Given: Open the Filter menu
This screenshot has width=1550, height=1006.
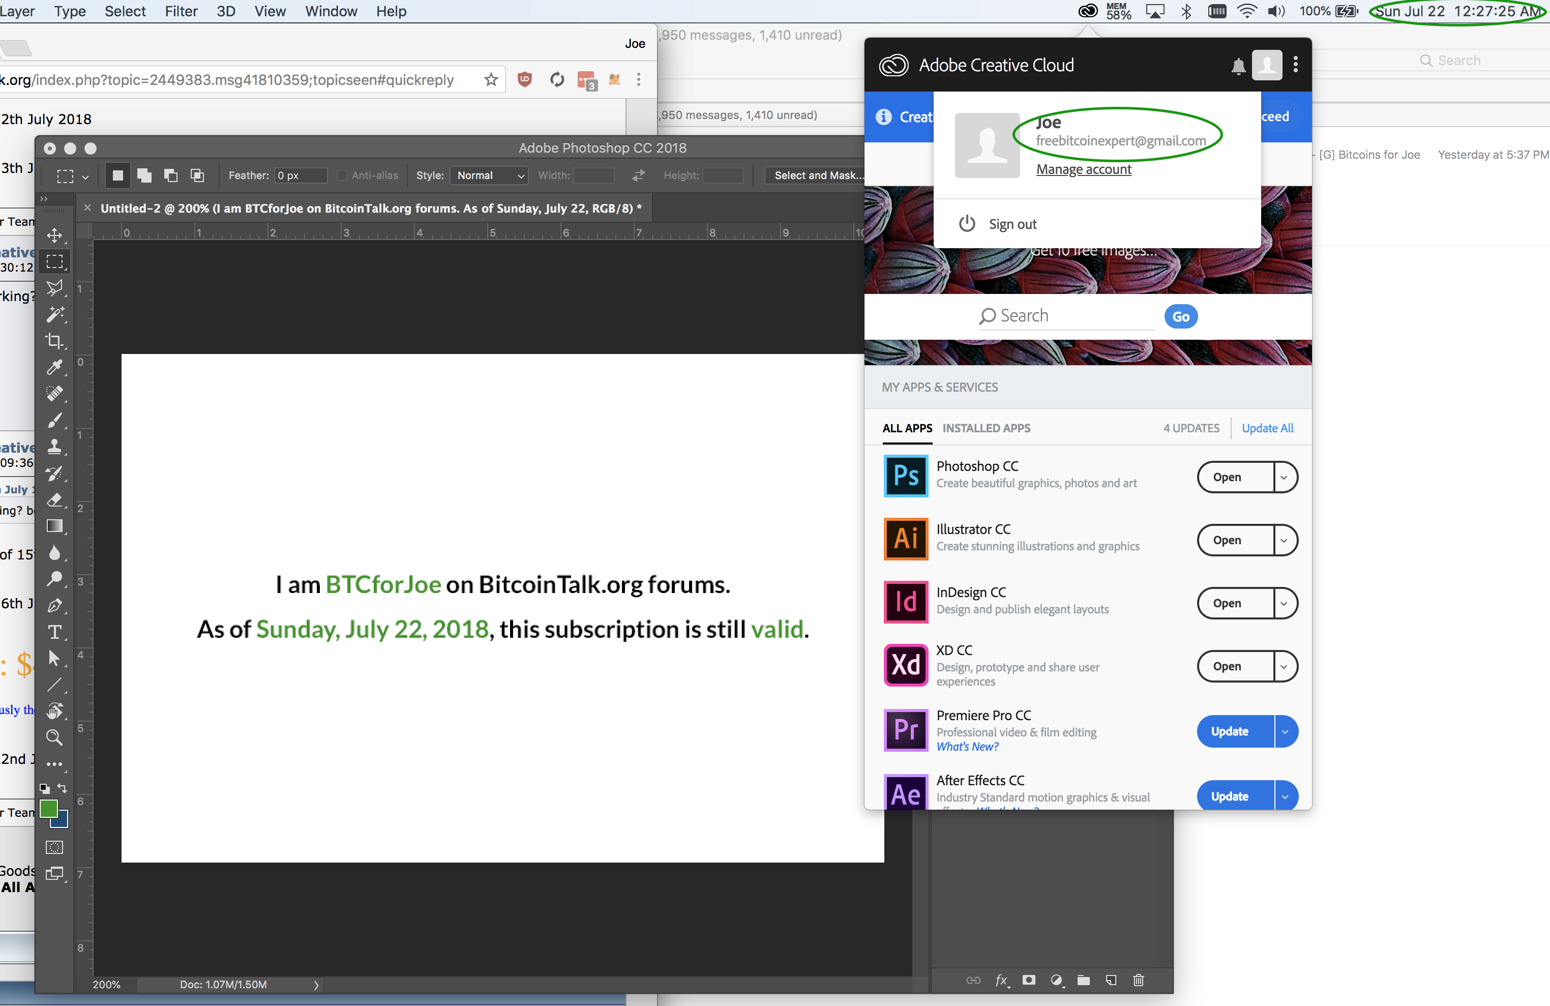Looking at the screenshot, I should click(x=181, y=11).
